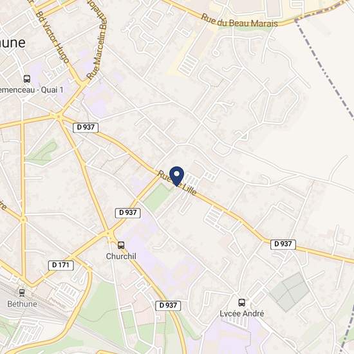Click the blue location pin marker
Viewport: 354px width, 354px height.
[176, 176]
